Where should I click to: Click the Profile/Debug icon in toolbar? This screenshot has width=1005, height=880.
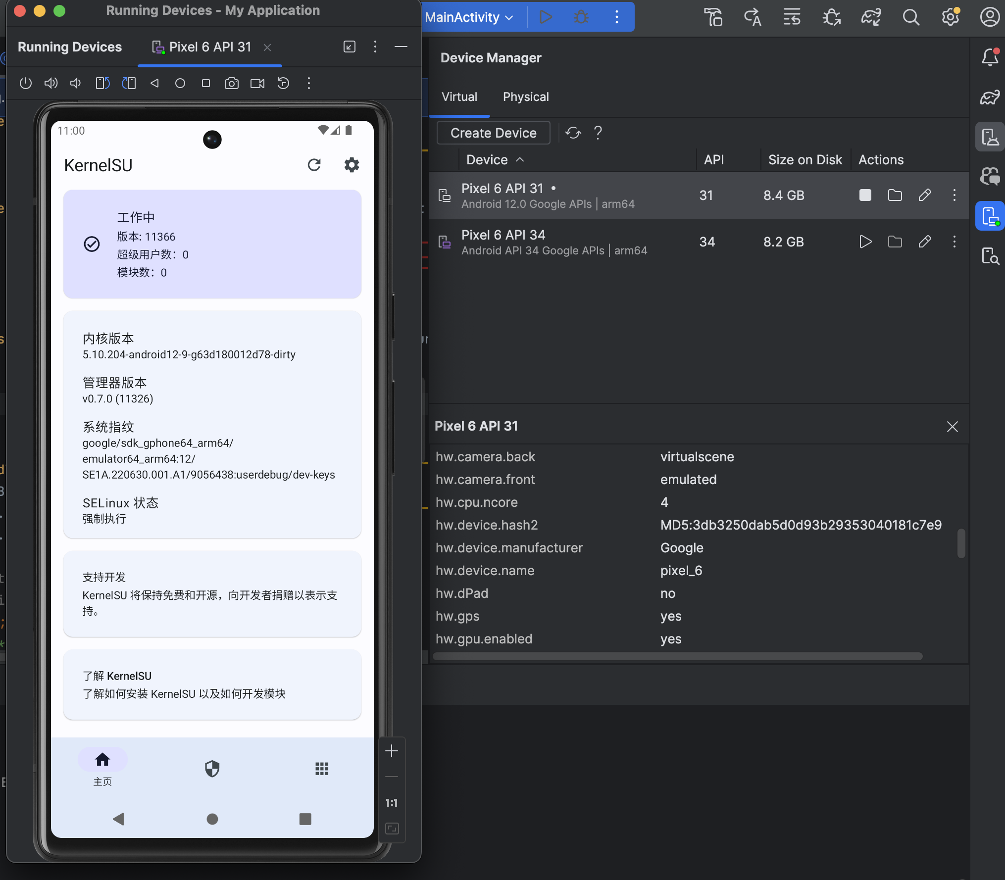coord(581,18)
